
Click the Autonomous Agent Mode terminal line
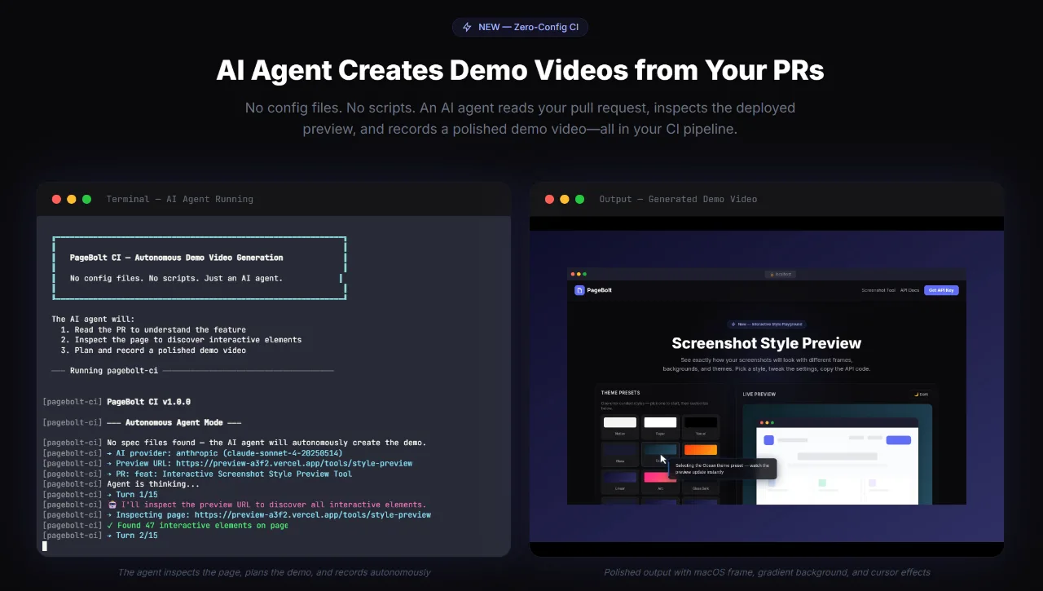[x=174, y=422]
